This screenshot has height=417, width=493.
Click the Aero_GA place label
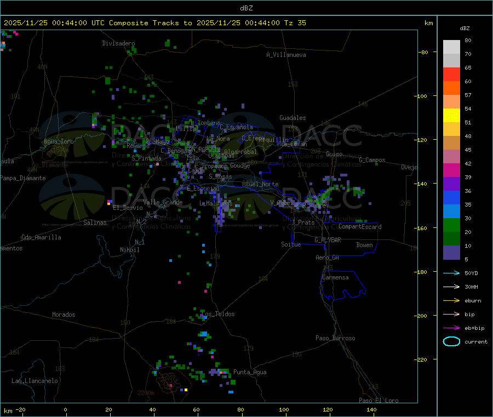328,258
